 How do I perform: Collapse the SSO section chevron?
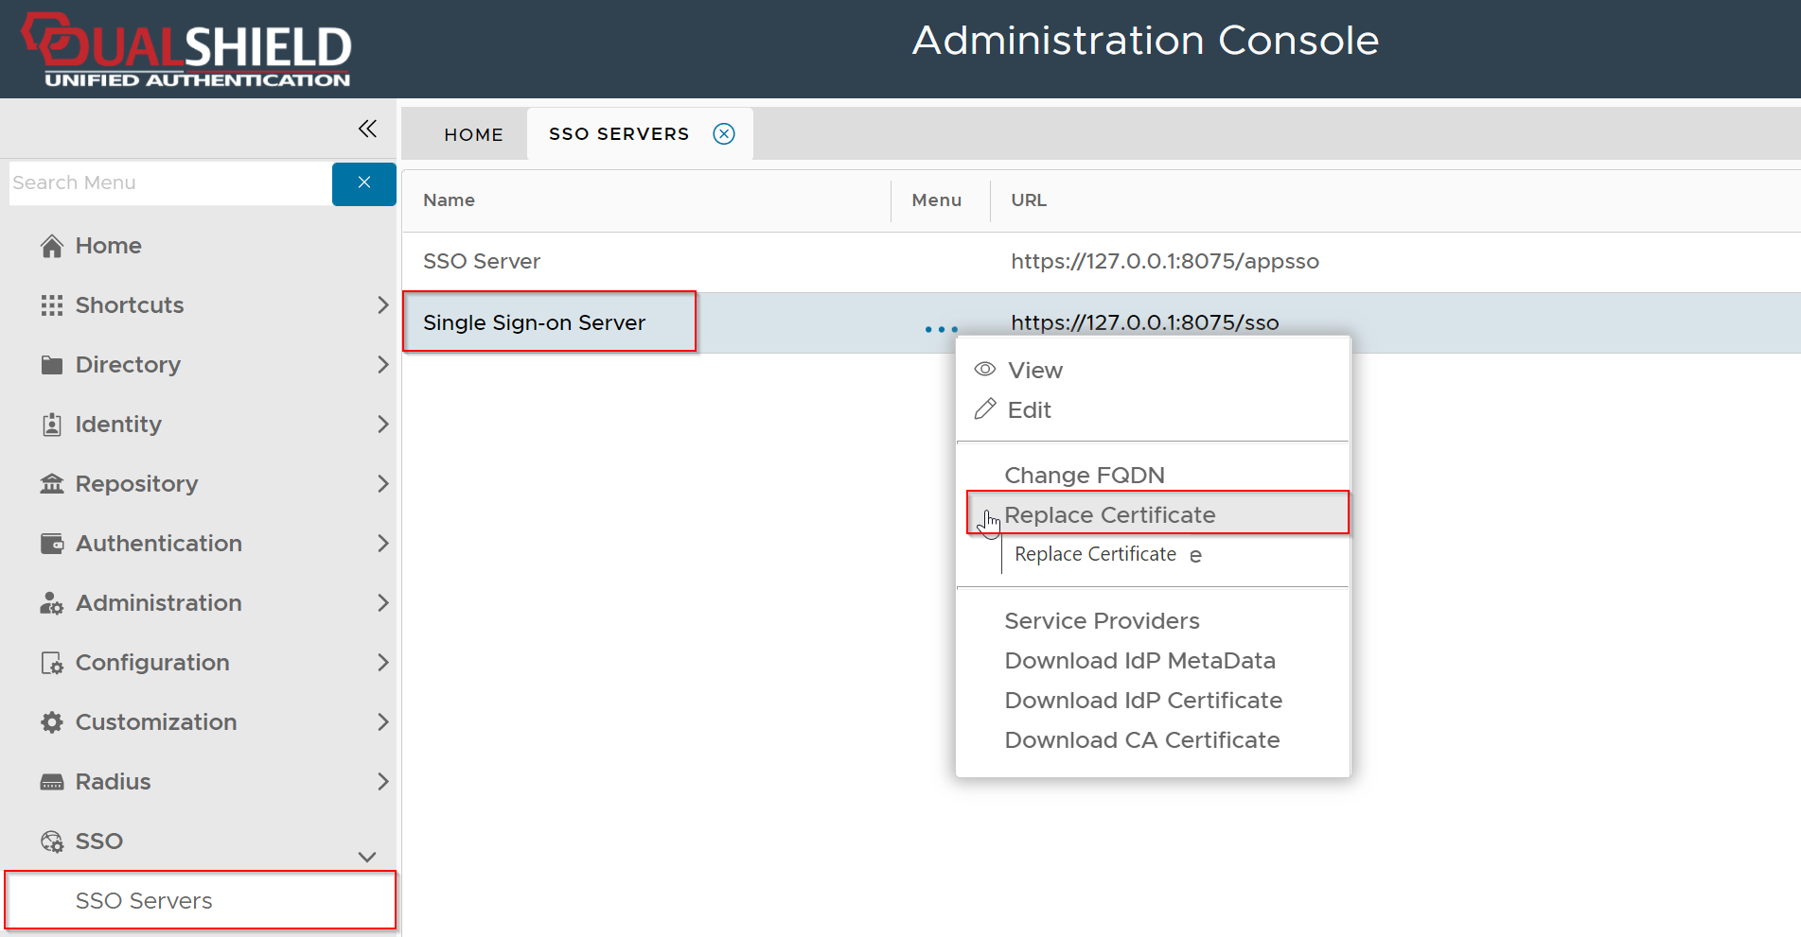click(367, 857)
